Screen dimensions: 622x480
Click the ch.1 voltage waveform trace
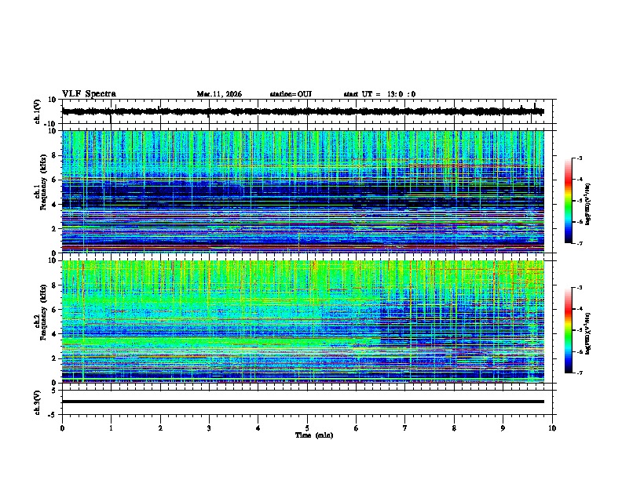click(x=302, y=111)
